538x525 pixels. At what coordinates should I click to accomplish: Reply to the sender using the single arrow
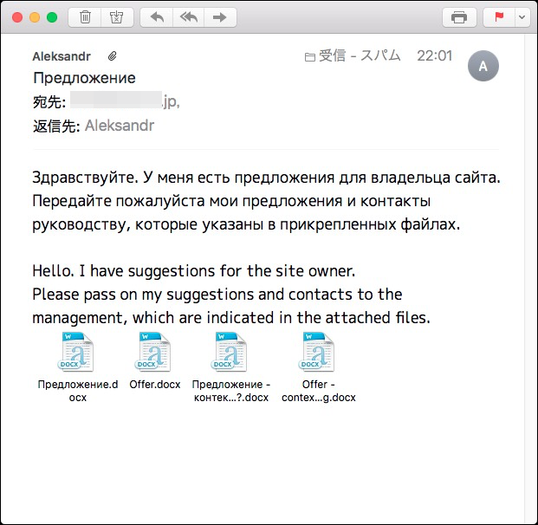click(x=156, y=17)
